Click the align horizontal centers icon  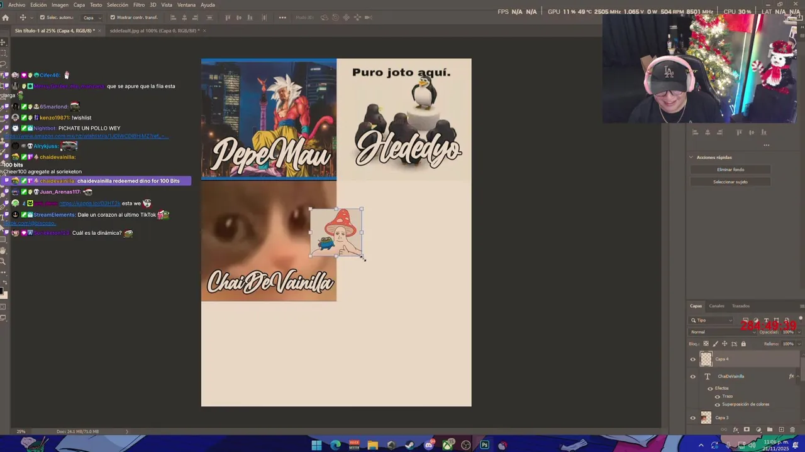click(x=185, y=18)
